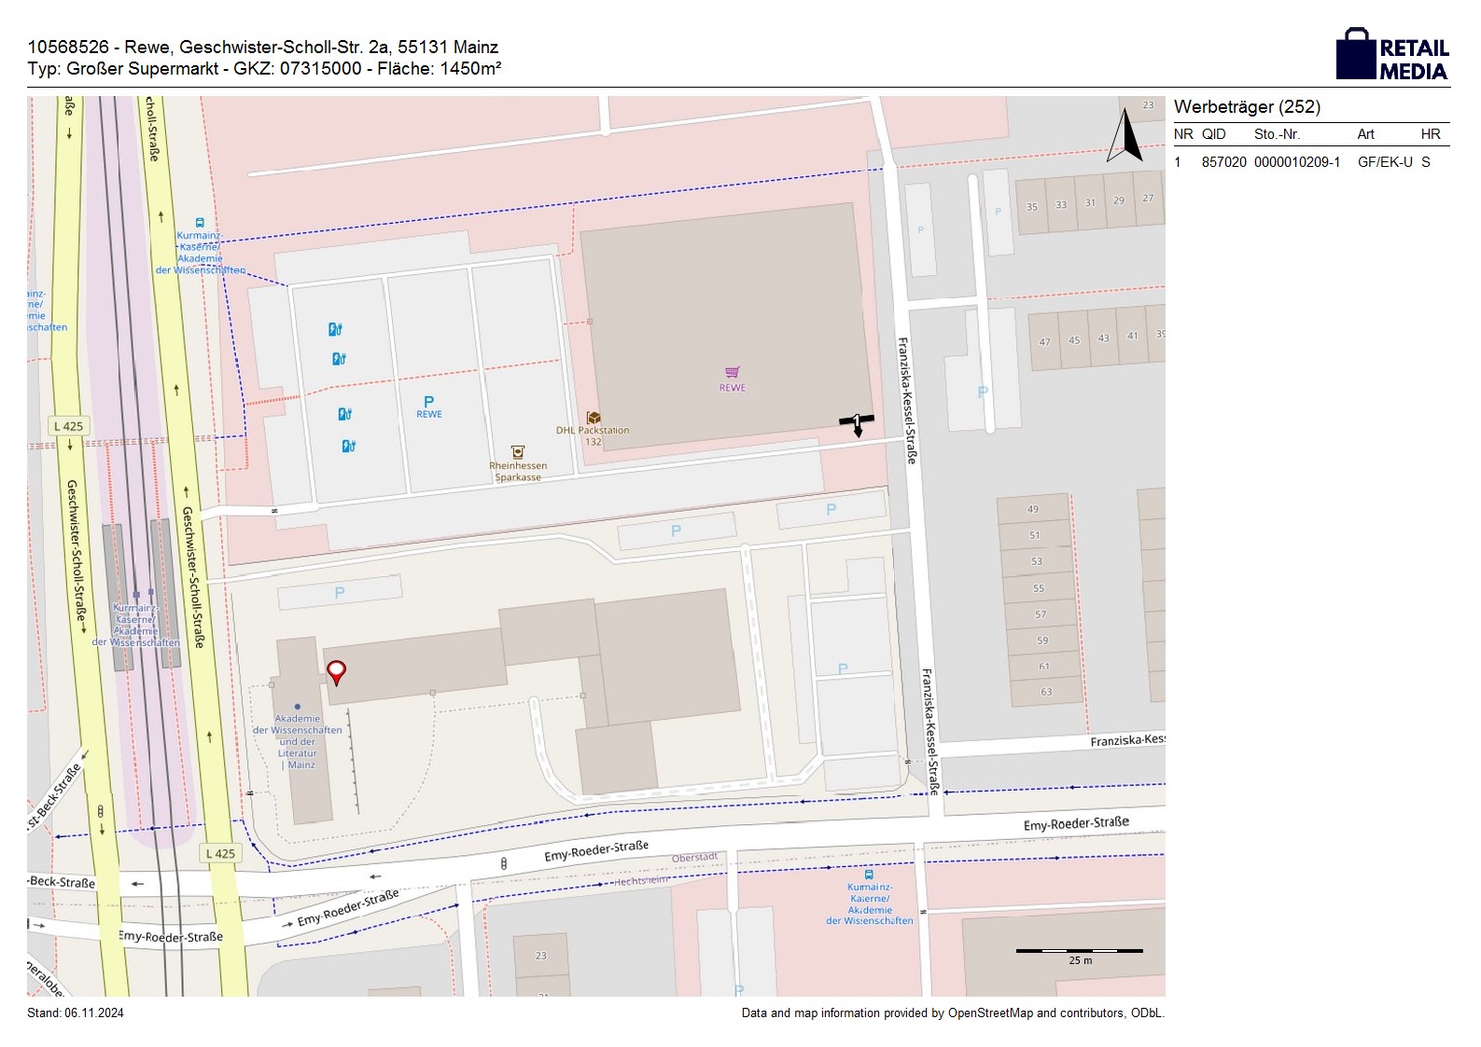The height and width of the screenshot is (1047, 1481).
Task: Click the Akademie der Wissenschaften und Literatur label
Action: click(x=298, y=741)
